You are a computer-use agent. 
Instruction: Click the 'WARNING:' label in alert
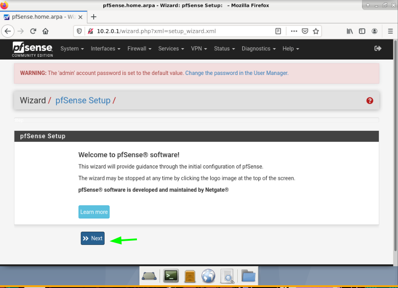click(33, 73)
